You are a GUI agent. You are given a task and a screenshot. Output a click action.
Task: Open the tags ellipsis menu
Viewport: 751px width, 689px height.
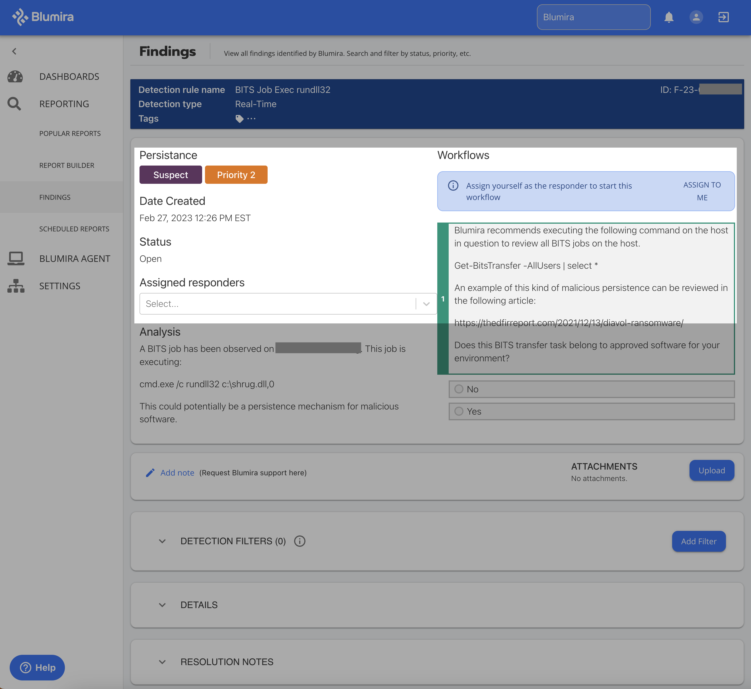(x=251, y=119)
